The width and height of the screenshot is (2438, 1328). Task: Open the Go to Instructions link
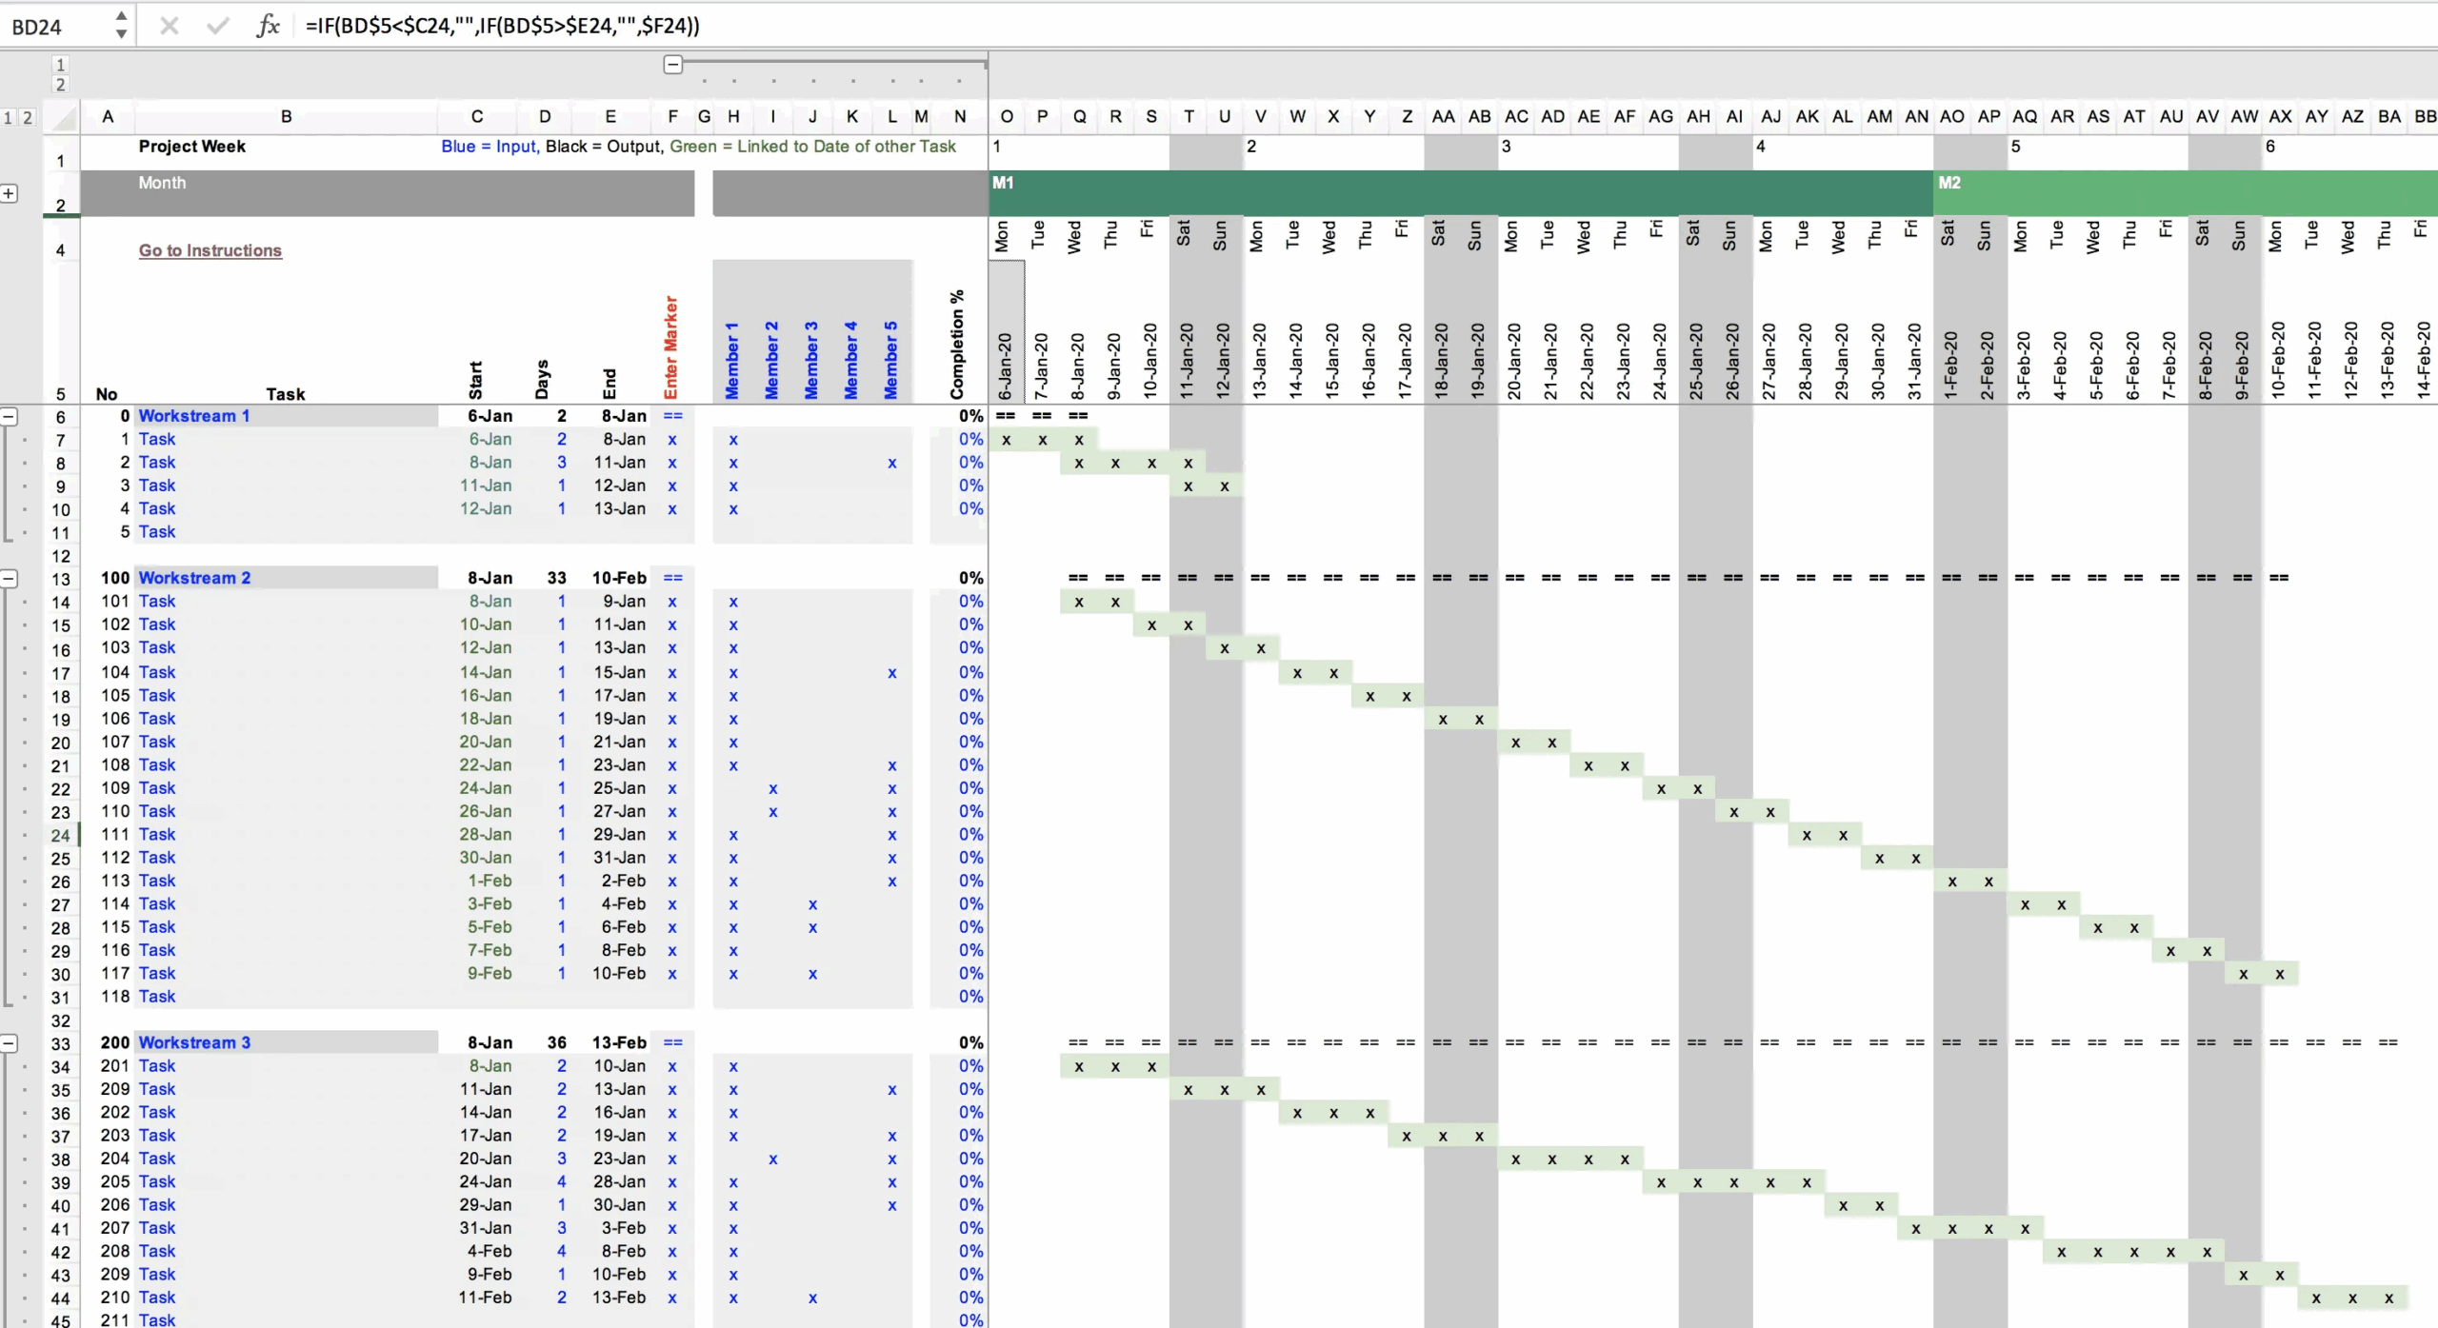(x=210, y=250)
